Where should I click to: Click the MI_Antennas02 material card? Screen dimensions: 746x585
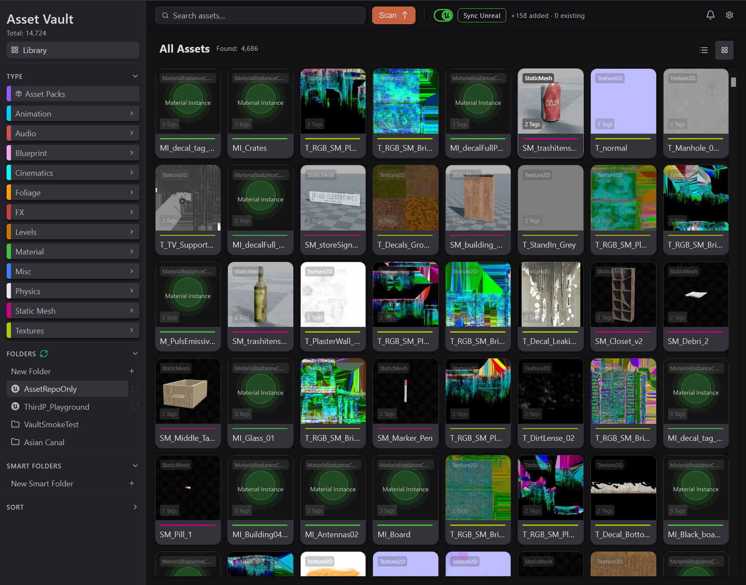(333, 500)
